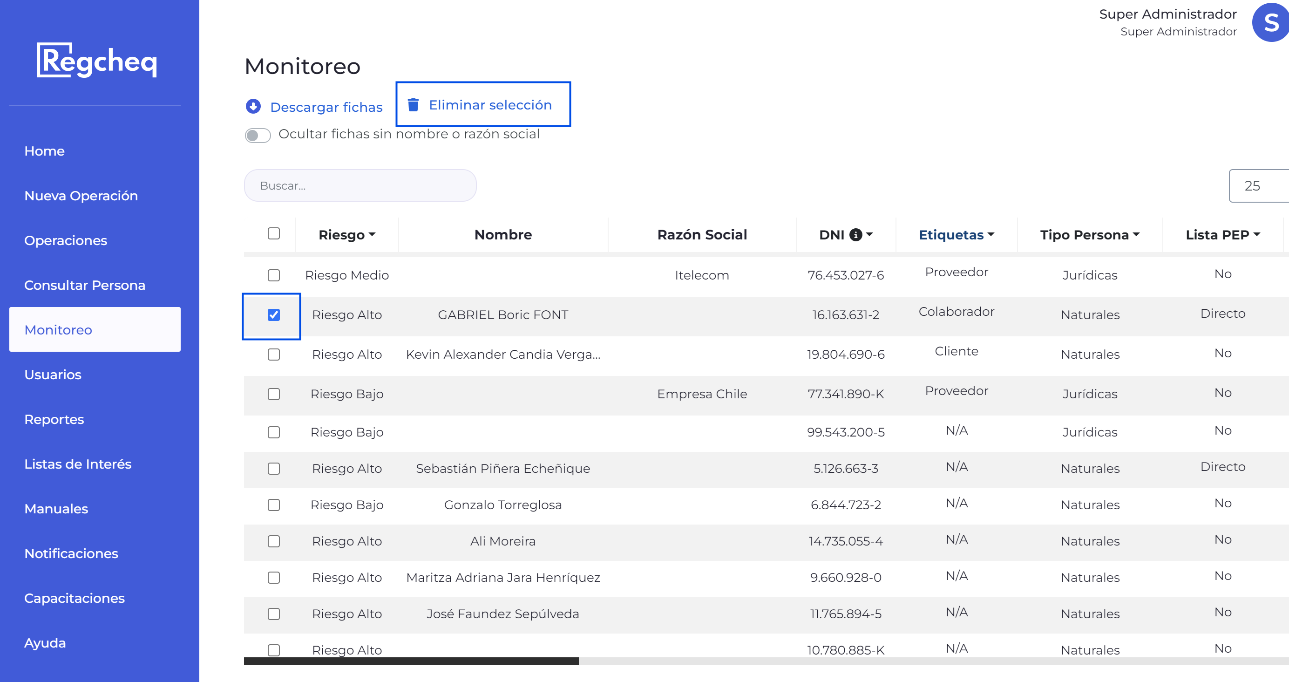Open Usuarios section
Viewport: 1289px width, 682px height.
(x=53, y=375)
